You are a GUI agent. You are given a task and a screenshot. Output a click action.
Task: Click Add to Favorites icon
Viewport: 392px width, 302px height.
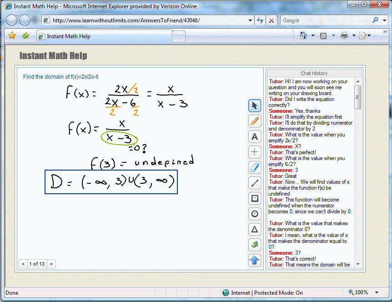point(25,36)
